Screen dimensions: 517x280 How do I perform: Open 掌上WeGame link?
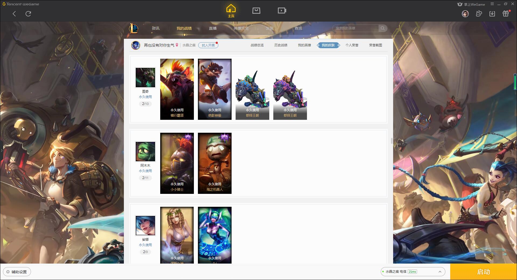471,4
